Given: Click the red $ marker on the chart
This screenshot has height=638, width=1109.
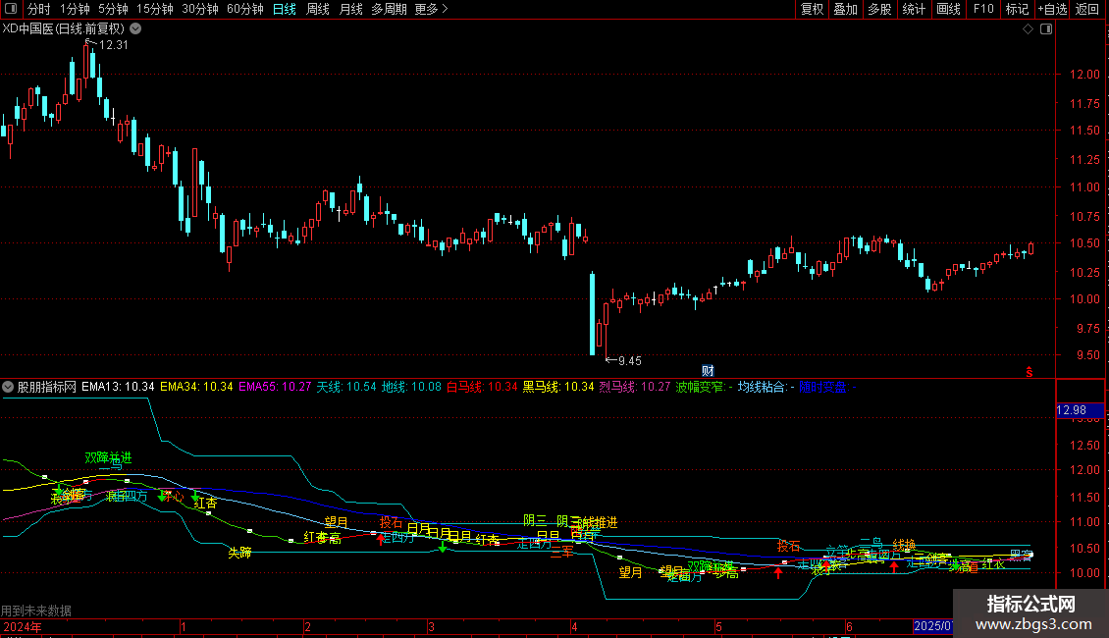Looking at the screenshot, I should [1030, 372].
